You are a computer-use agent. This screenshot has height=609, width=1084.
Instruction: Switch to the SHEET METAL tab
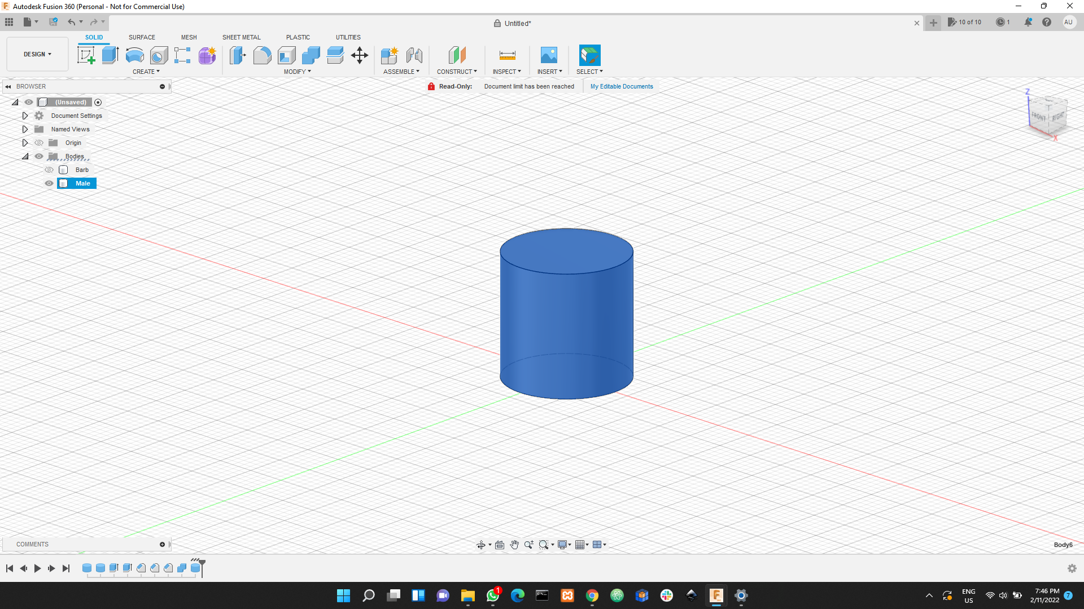pyautogui.click(x=241, y=37)
